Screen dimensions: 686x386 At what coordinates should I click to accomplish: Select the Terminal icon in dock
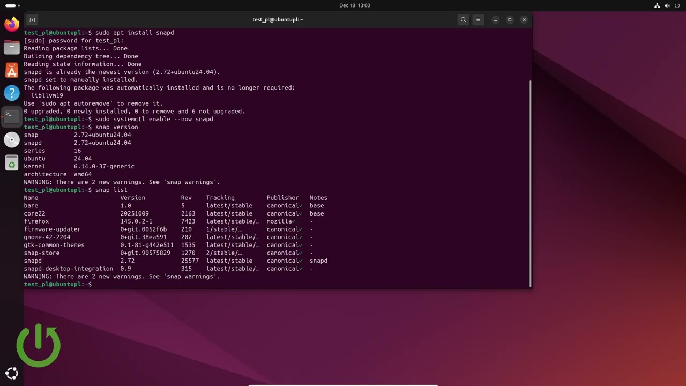[12, 116]
